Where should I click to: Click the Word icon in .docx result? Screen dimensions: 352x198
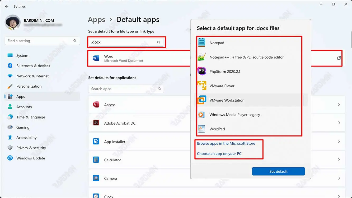tap(96, 58)
